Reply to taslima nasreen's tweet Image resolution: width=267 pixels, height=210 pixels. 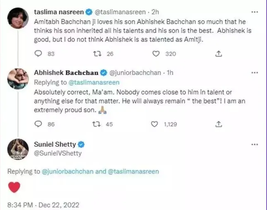pyautogui.click(x=38, y=54)
